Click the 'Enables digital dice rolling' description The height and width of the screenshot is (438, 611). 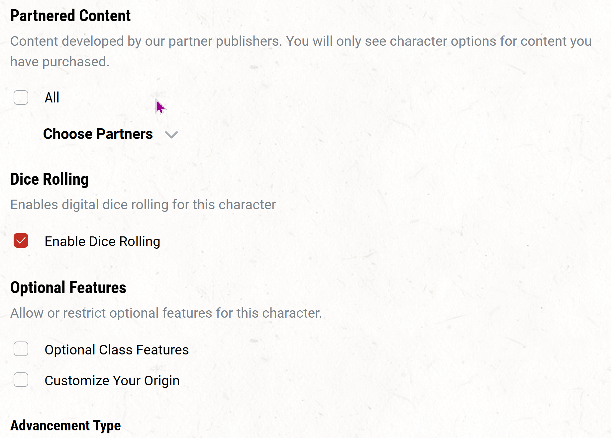point(143,205)
